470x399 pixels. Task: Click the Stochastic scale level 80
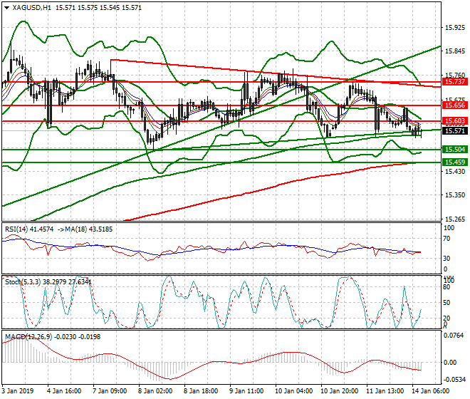[x=446, y=287]
